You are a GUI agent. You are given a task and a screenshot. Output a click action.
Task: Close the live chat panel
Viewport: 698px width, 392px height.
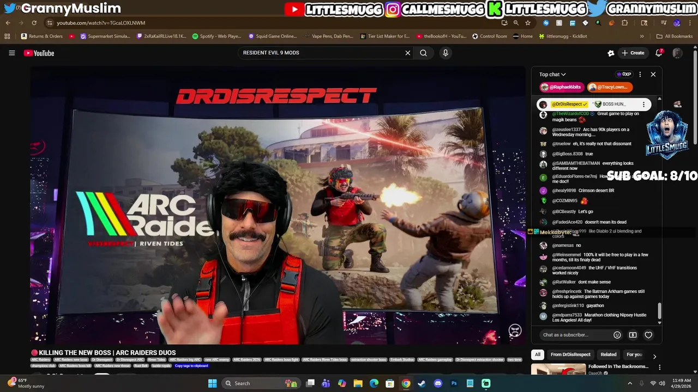[653, 75]
